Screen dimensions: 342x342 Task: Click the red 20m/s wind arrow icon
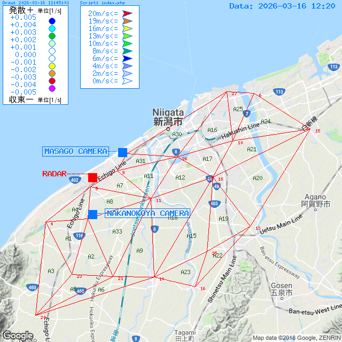coord(127,13)
